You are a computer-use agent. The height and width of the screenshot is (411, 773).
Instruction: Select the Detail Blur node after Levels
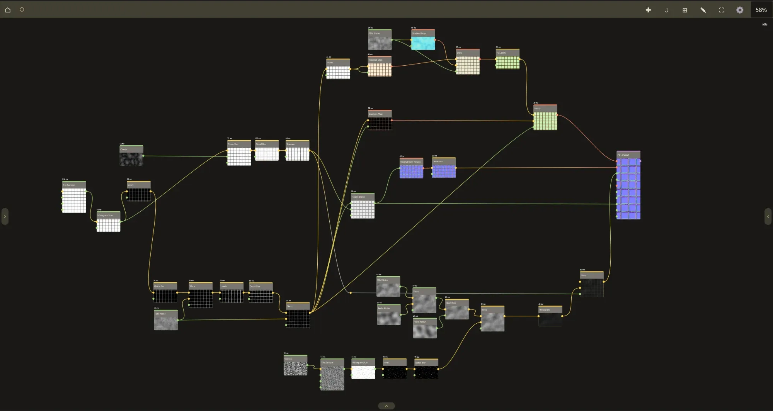[261, 292]
